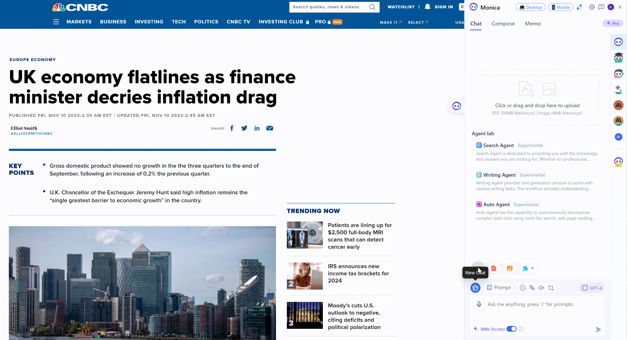Click the file upload drop area
Screen dimensions: 627x340
[x=537, y=98]
